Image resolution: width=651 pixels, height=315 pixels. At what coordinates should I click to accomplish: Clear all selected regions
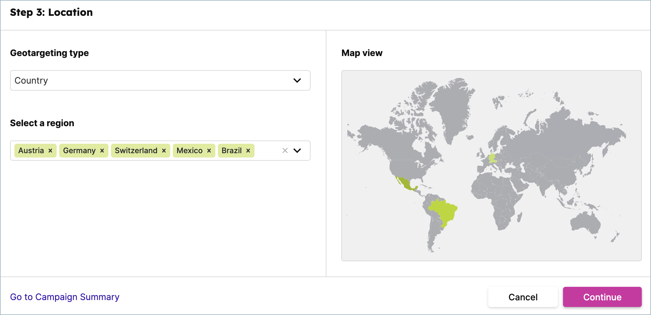(x=285, y=151)
